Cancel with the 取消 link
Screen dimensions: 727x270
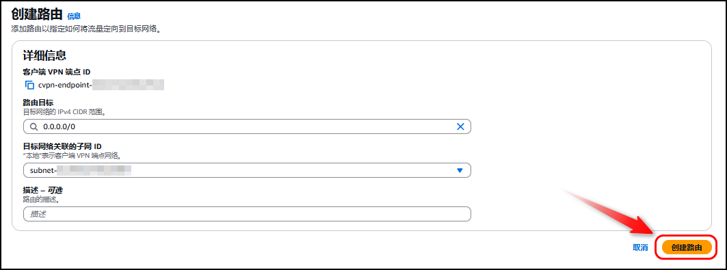(x=640, y=247)
